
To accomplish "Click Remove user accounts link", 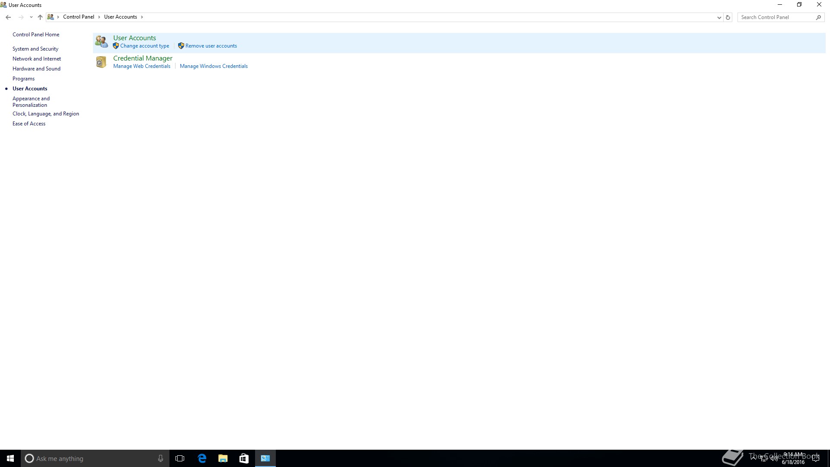I will pos(211,46).
